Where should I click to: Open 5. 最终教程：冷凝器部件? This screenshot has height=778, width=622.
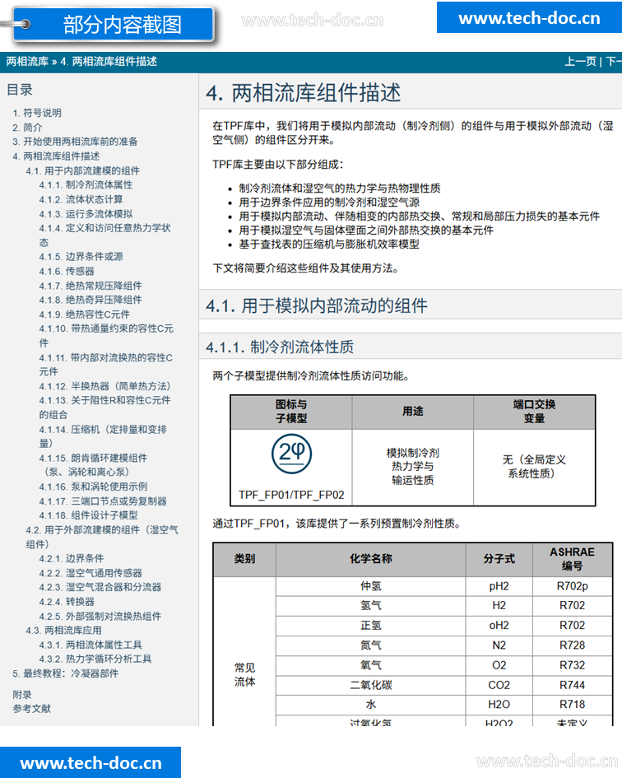point(66,673)
